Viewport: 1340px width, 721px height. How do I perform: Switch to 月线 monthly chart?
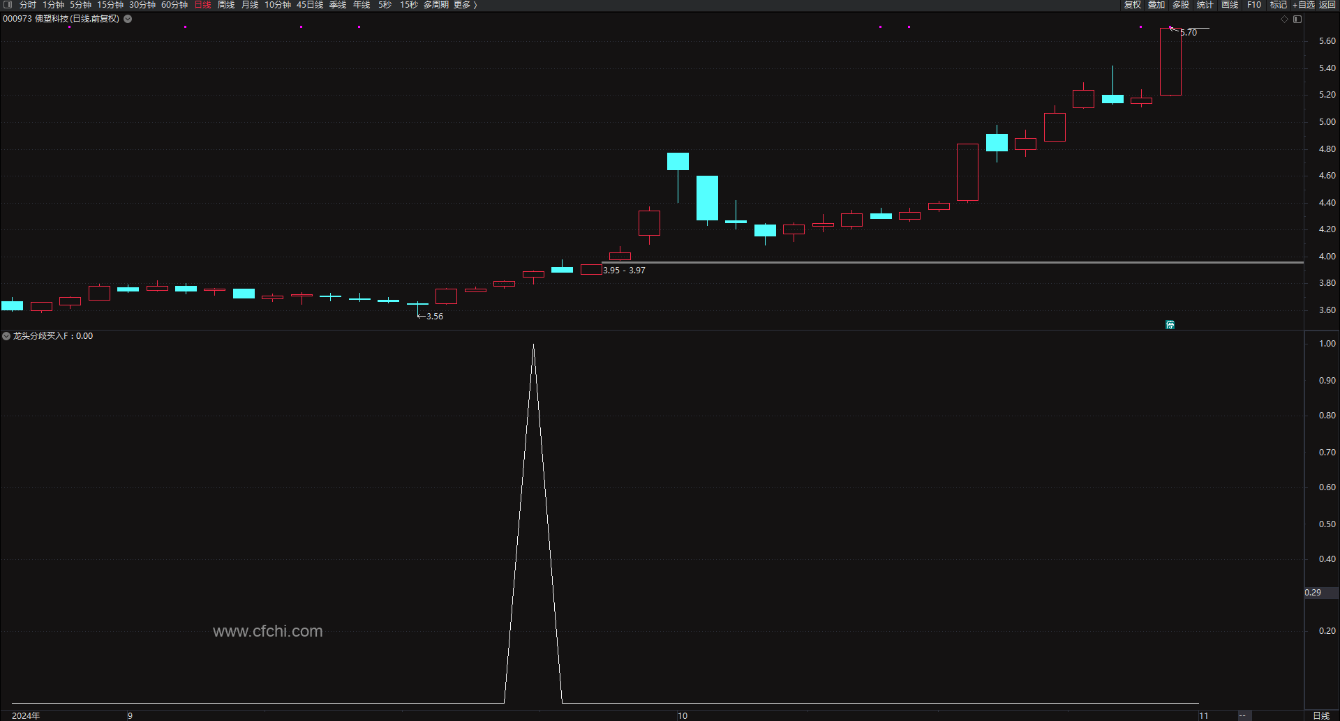click(250, 5)
